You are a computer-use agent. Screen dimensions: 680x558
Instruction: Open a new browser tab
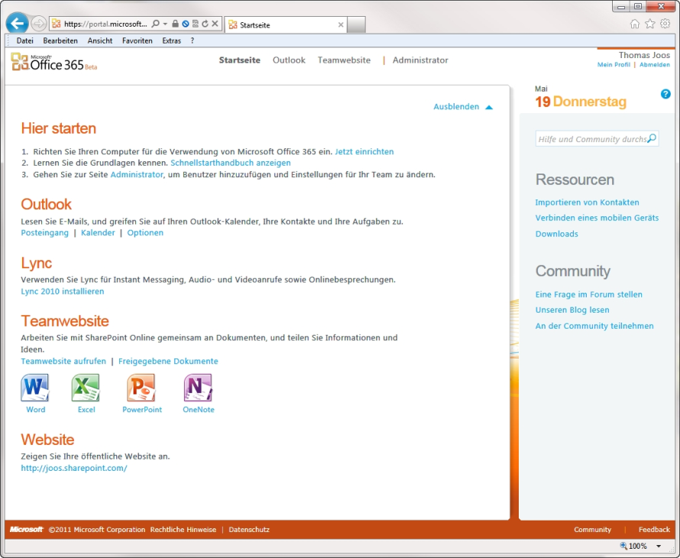pos(357,24)
